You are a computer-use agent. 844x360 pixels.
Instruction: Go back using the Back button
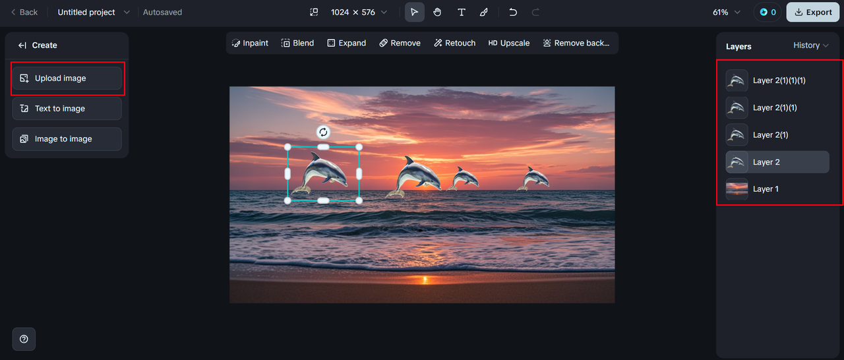[24, 12]
